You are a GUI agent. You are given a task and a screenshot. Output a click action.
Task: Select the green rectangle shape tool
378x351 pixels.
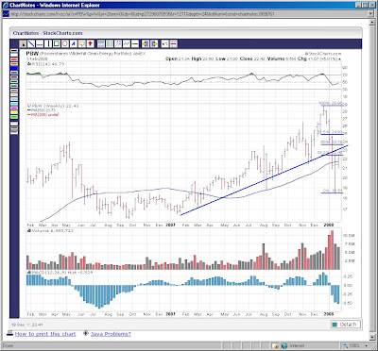[x=57, y=43]
